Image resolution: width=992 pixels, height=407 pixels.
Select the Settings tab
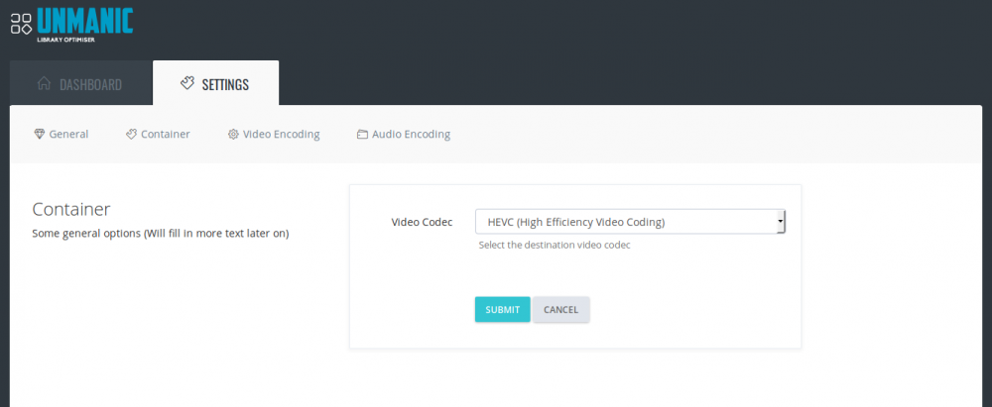pyautogui.click(x=215, y=83)
